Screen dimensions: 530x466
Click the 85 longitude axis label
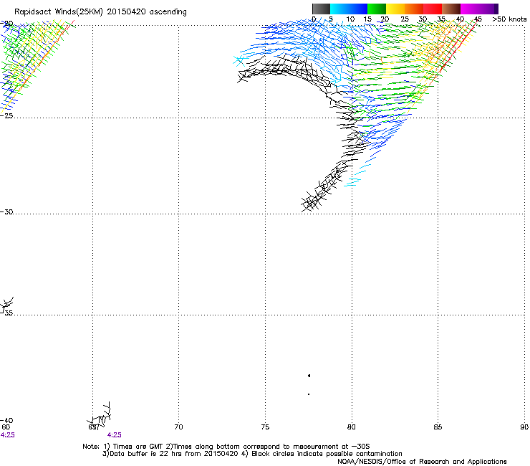[x=438, y=427]
